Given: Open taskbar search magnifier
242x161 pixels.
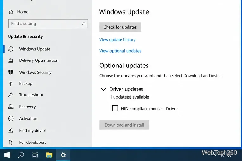Looking at the screenshot, I should pyautogui.click(x=21, y=155).
